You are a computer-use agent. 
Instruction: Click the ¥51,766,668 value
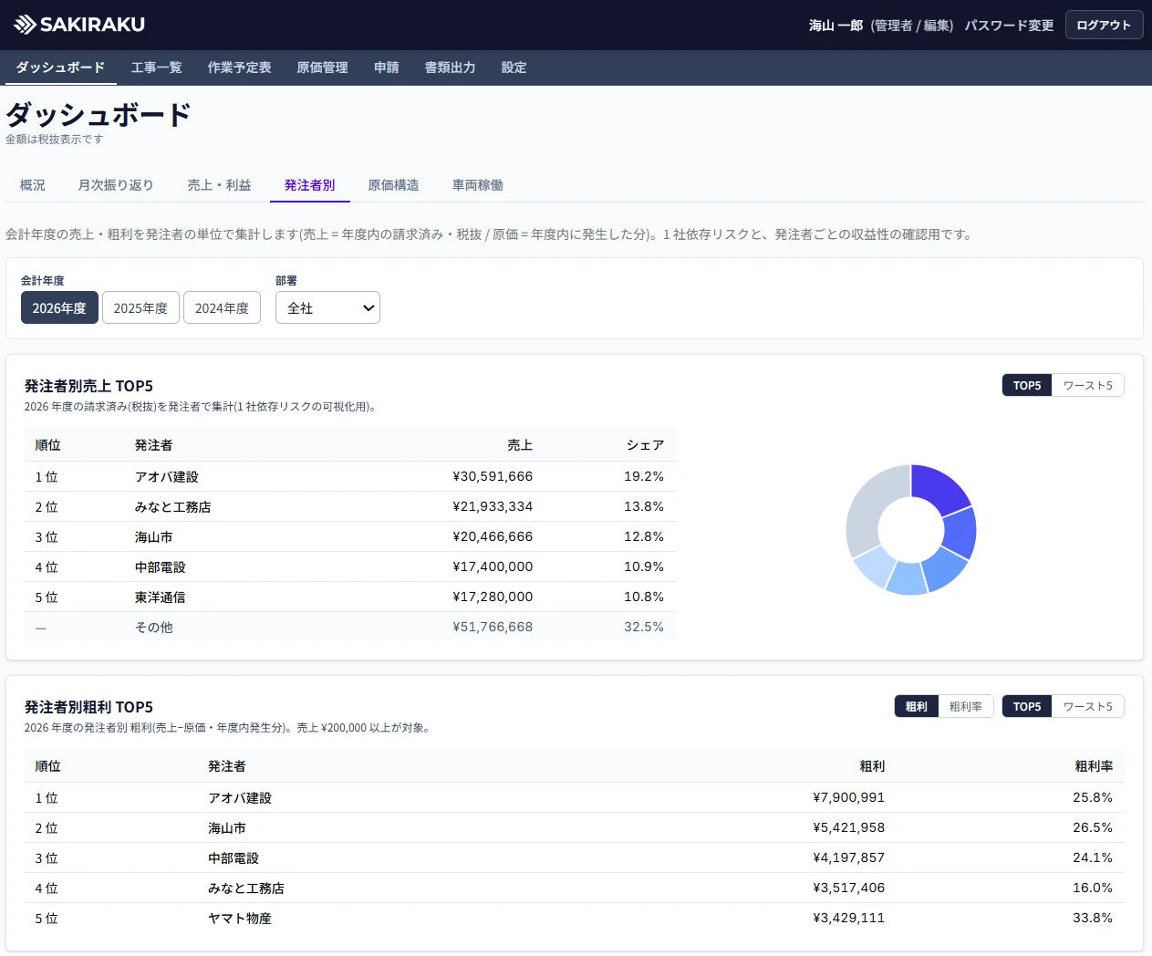click(x=493, y=627)
